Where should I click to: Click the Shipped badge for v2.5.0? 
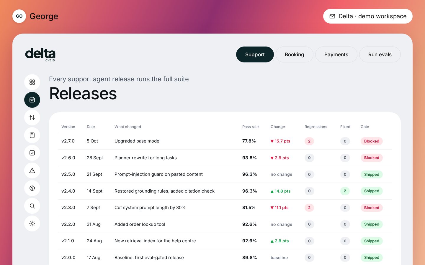point(372,174)
